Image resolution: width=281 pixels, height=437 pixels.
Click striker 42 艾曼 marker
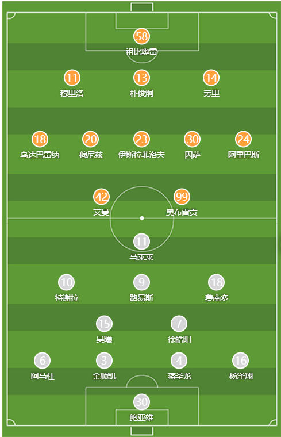101,197
